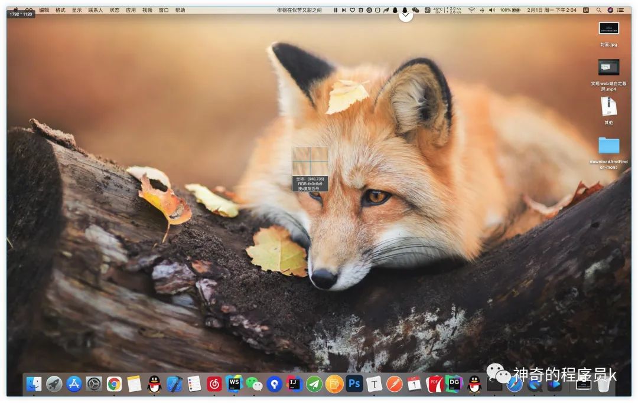
Task: Open the 联系人 menu
Action: [96, 10]
